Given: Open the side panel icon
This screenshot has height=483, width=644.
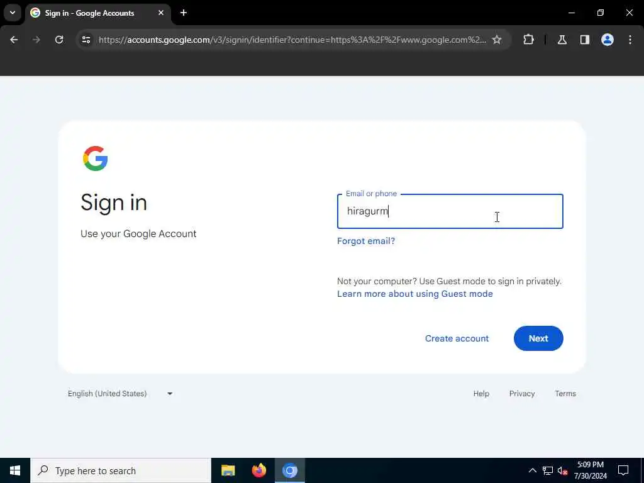Looking at the screenshot, I should 585,40.
